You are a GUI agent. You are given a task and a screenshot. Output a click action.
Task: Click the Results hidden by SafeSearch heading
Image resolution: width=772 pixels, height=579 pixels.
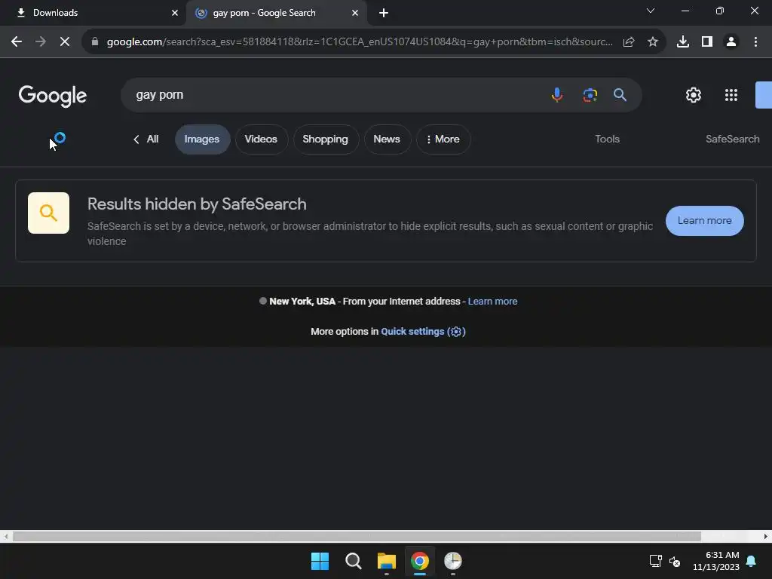(x=197, y=204)
